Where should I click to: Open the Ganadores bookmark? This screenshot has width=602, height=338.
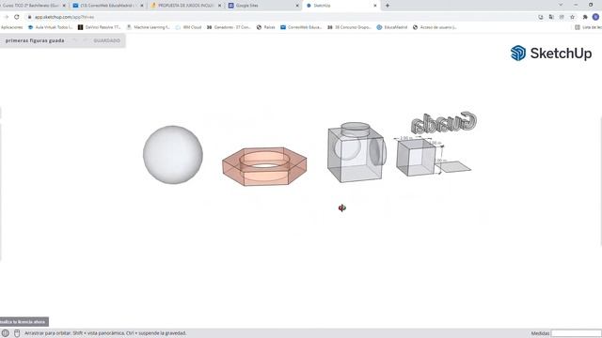(x=229, y=27)
